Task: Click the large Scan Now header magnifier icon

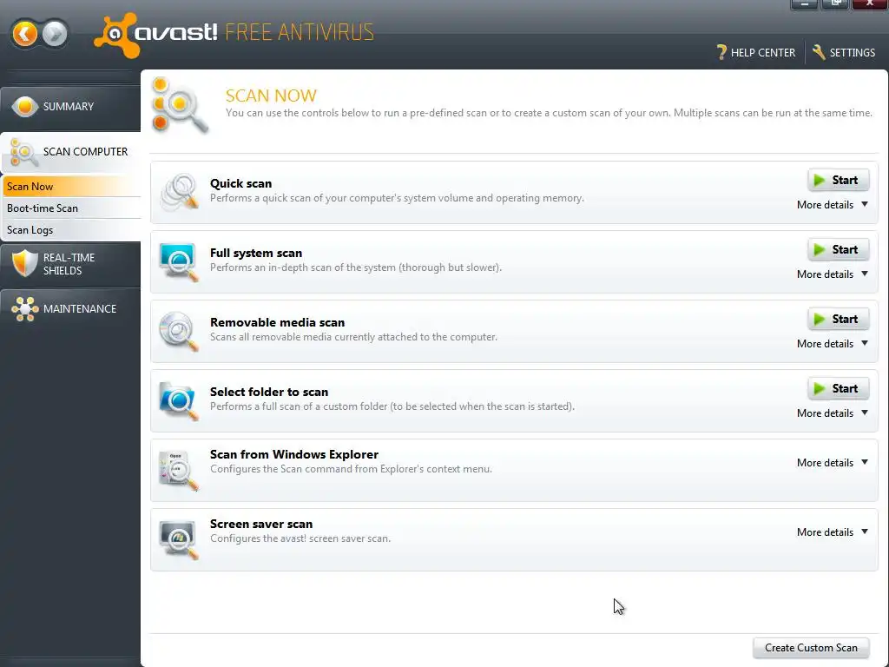Action: (181, 105)
